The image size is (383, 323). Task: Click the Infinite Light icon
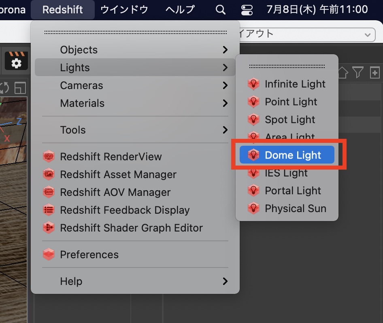(x=253, y=84)
